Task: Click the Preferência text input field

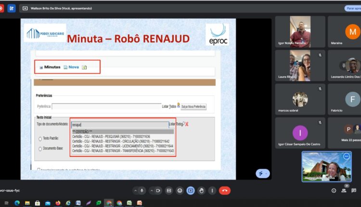Action: [106, 106]
